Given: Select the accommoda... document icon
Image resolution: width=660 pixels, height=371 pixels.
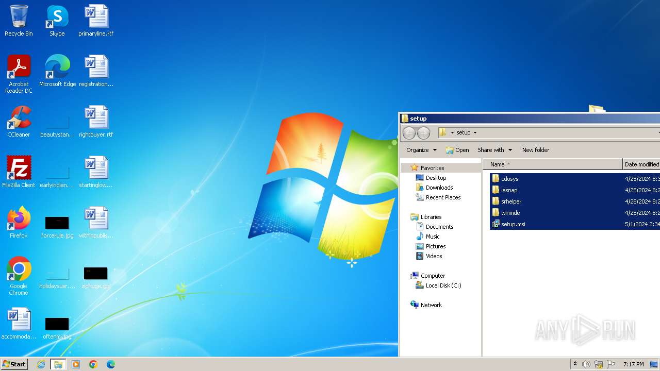Looking at the screenshot, I should click(x=19, y=324).
